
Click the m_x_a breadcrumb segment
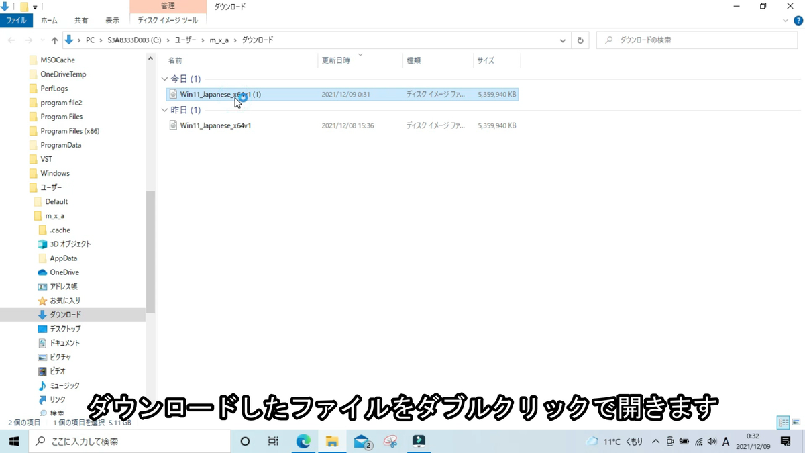click(x=219, y=40)
